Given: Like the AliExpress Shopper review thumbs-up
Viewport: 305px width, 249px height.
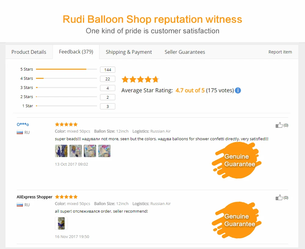Looking at the screenshot, I should click(x=279, y=197).
